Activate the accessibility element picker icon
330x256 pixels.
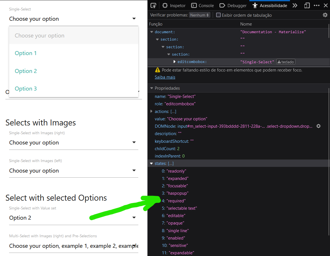click(x=153, y=5)
